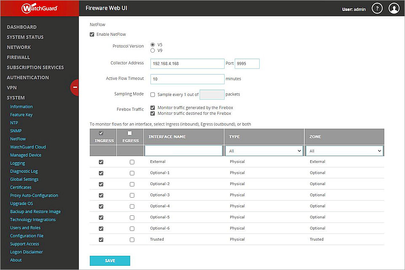
Task: Collapse the sidebar using the red arrow
Action: pyautogui.click(x=75, y=88)
